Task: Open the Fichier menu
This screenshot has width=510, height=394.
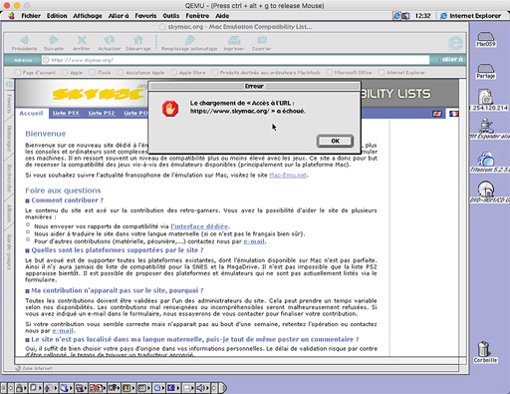Action: click(x=31, y=16)
